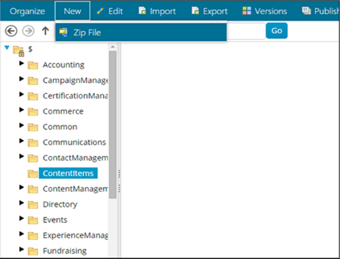The width and height of the screenshot is (340, 259).
Task: Open the New menu
Action: 73,11
